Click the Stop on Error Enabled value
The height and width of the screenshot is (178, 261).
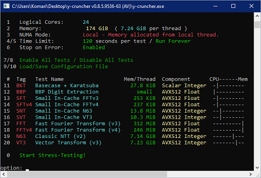point(94,47)
